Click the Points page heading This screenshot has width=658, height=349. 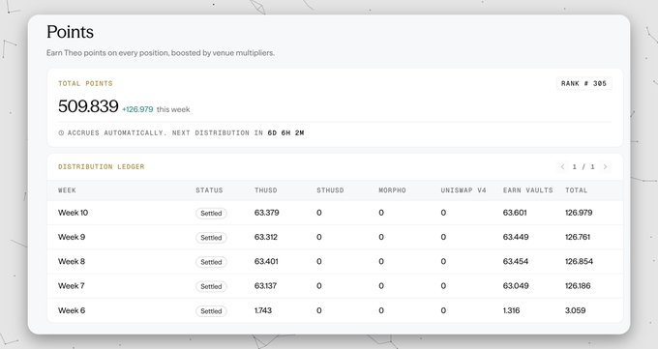click(70, 32)
